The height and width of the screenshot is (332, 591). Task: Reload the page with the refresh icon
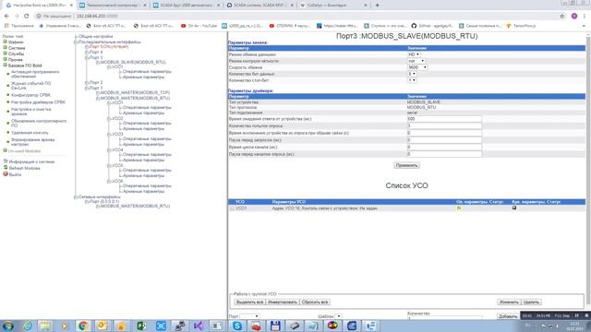pos(26,17)
